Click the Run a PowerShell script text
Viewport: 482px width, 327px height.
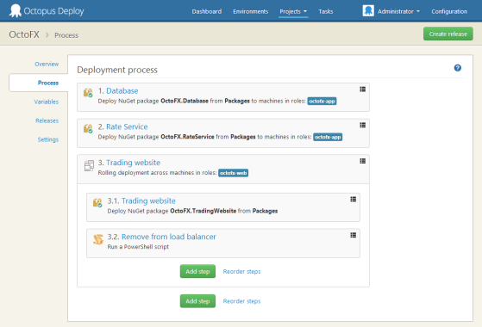(x=138, y=247)
